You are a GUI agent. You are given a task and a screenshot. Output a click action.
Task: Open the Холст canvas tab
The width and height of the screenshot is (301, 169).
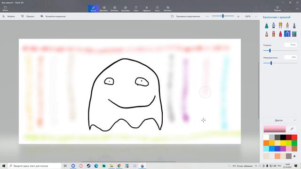157,8
